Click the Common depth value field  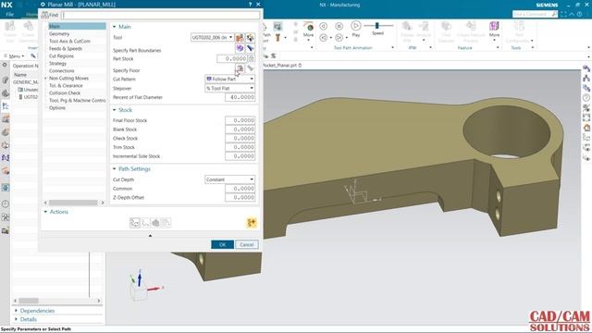240,189
